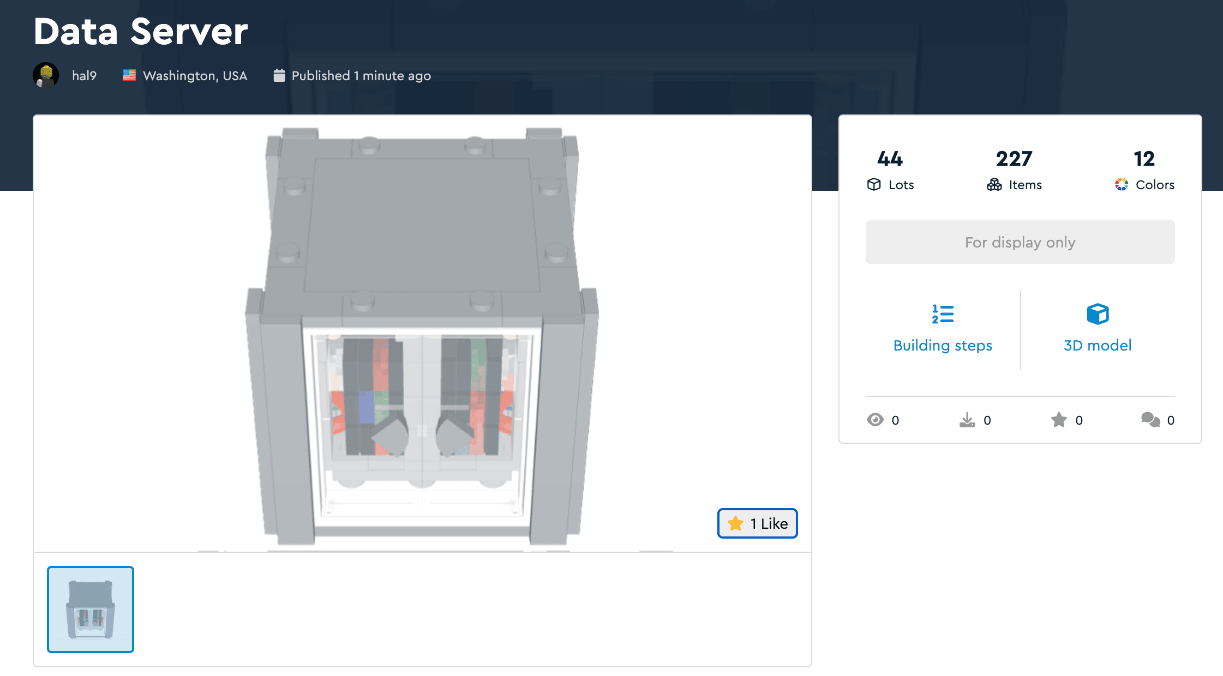
Task: Click the favorites count "0"
Action: tap(1079, 420)
